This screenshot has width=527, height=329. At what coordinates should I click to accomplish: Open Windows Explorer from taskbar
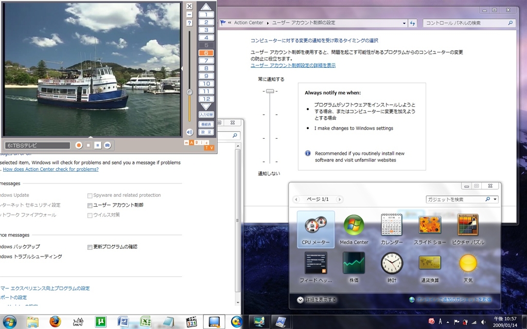(x=32, y=322)
